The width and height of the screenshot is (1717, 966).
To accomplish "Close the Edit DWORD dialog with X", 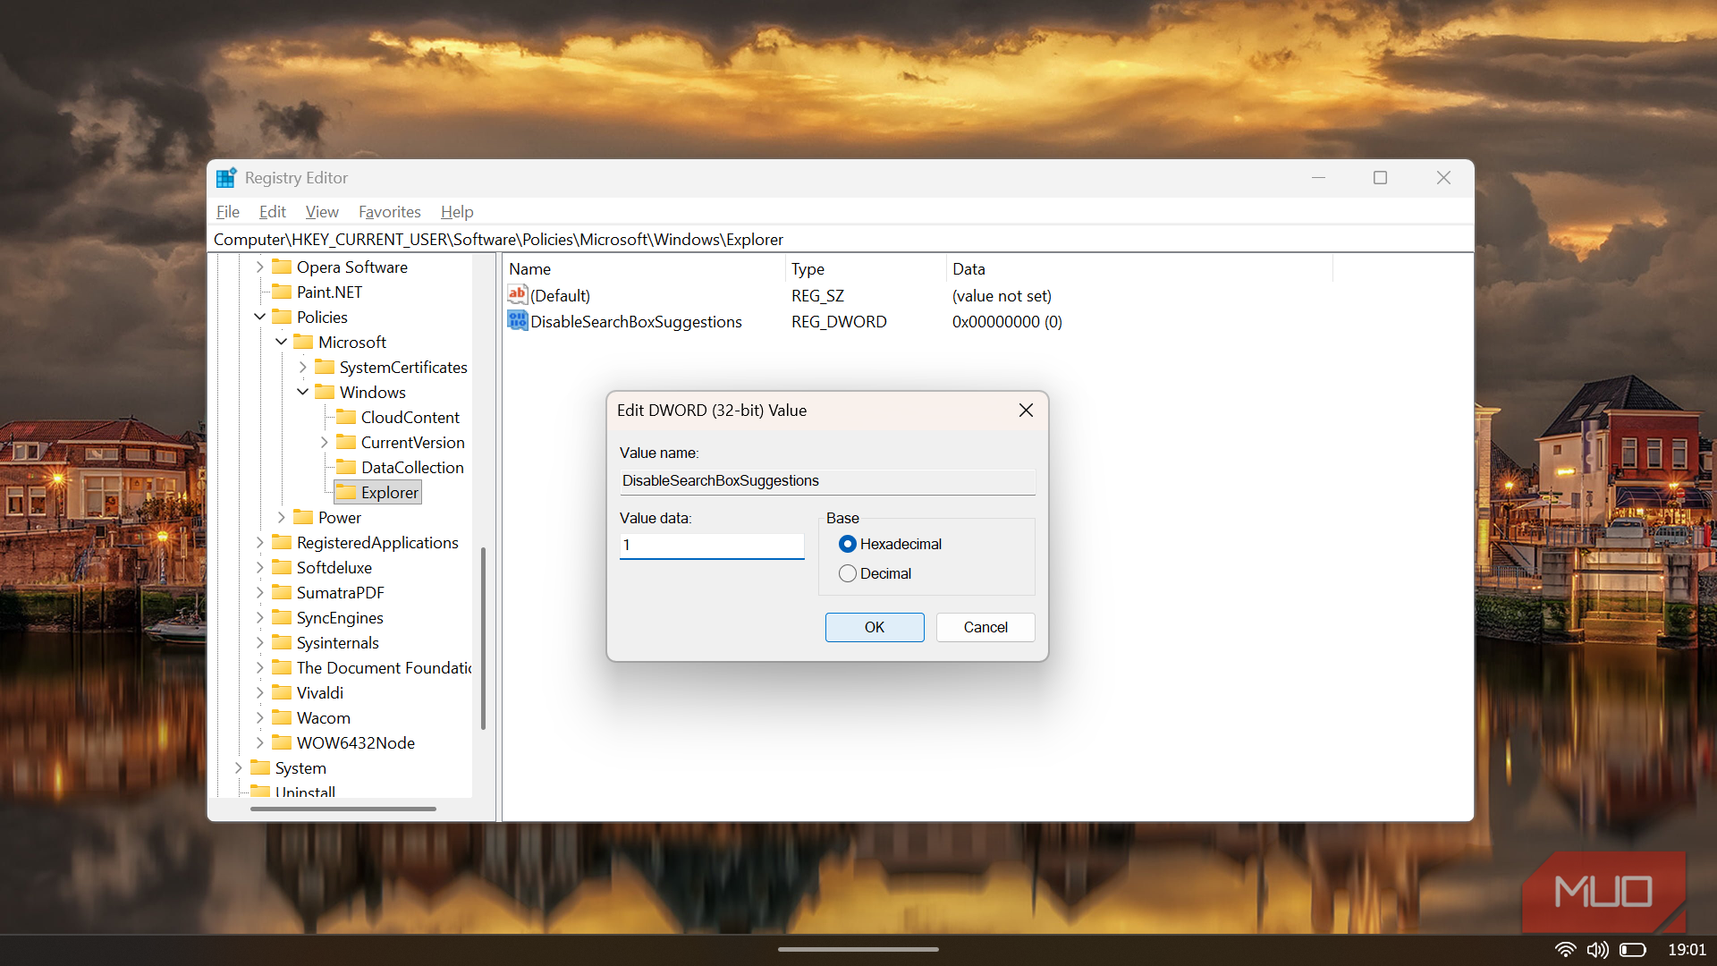I will coord(1026,410).
